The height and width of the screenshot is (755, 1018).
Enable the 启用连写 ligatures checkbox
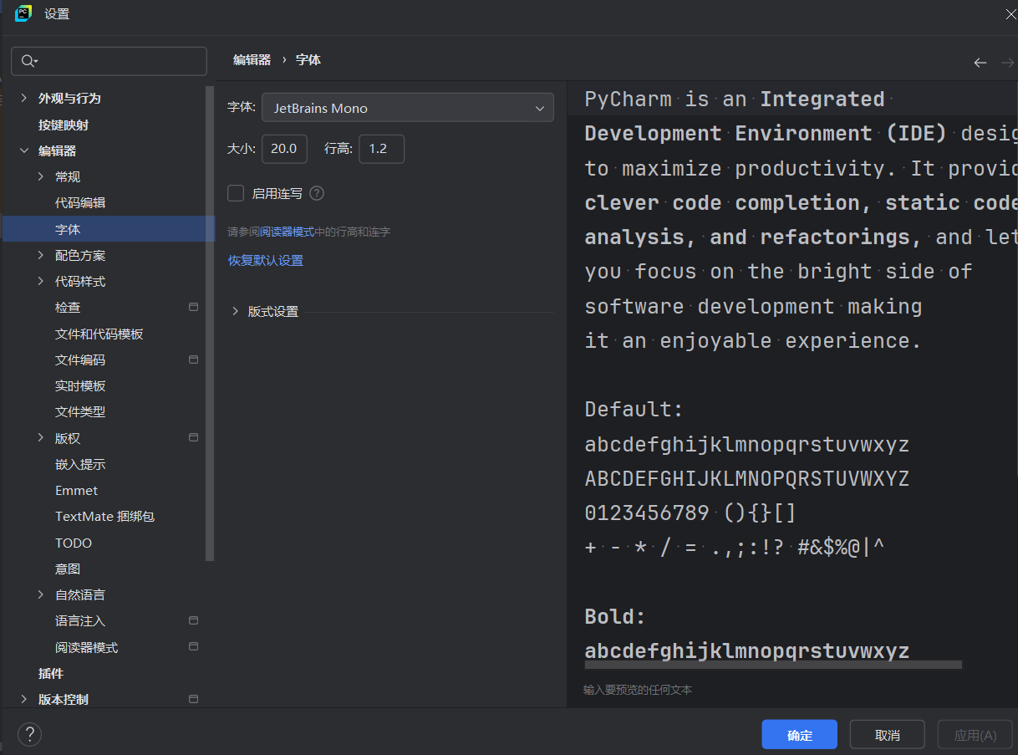pos(236,193)
